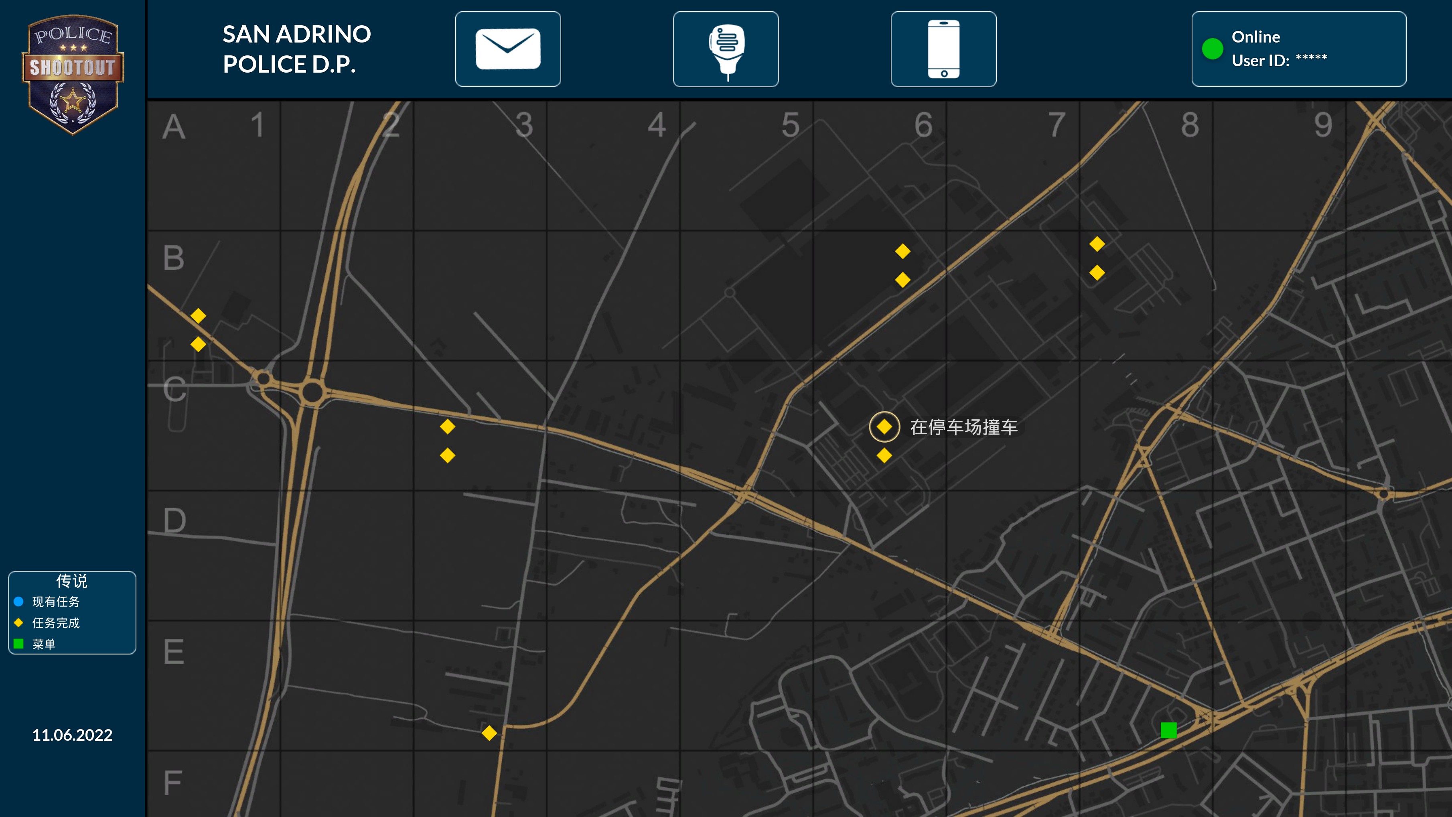The height and width of the screenshot is (817, 1452).
Task: Click the green 菜单 legend swatch
Action: coord(18,643)
